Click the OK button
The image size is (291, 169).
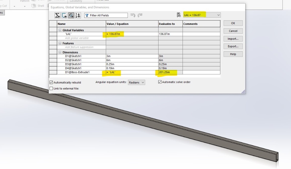pos(233,23)
